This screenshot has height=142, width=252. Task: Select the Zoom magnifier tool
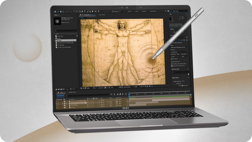pos(63,12)
